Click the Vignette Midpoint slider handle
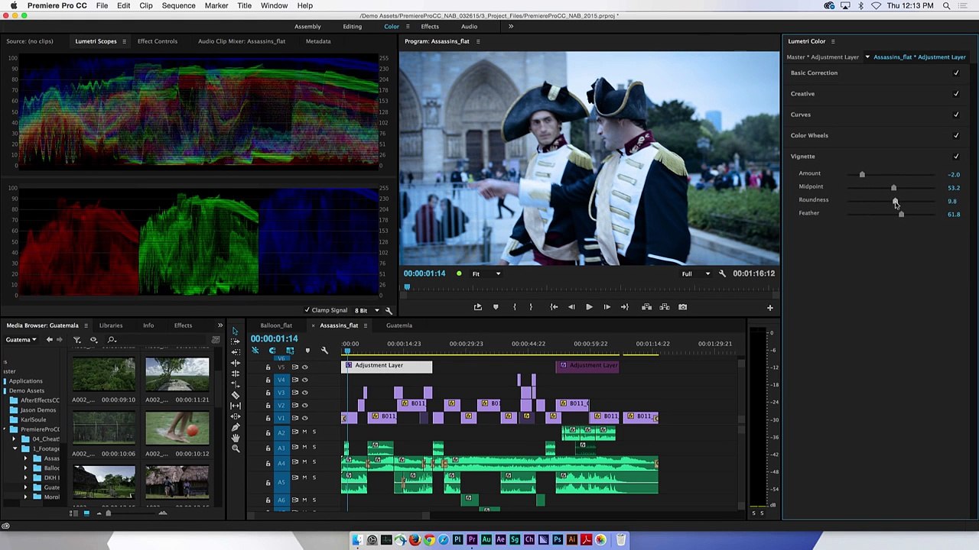The width and height of the screenshot is (979, 550). (x=893, y=187)
